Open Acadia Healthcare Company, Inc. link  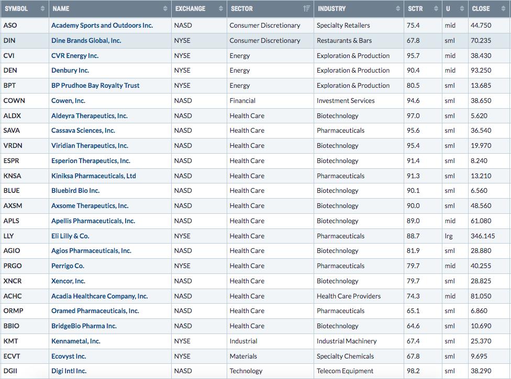[99, 296]
